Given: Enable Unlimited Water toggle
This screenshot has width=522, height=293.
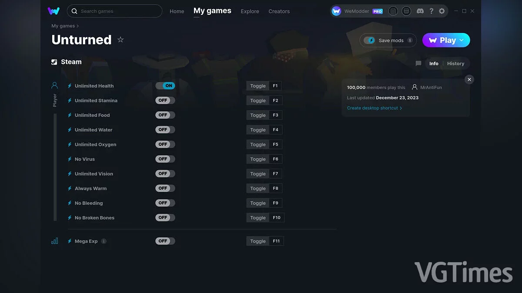Looking at the screenshot, I should coord(165,129).
